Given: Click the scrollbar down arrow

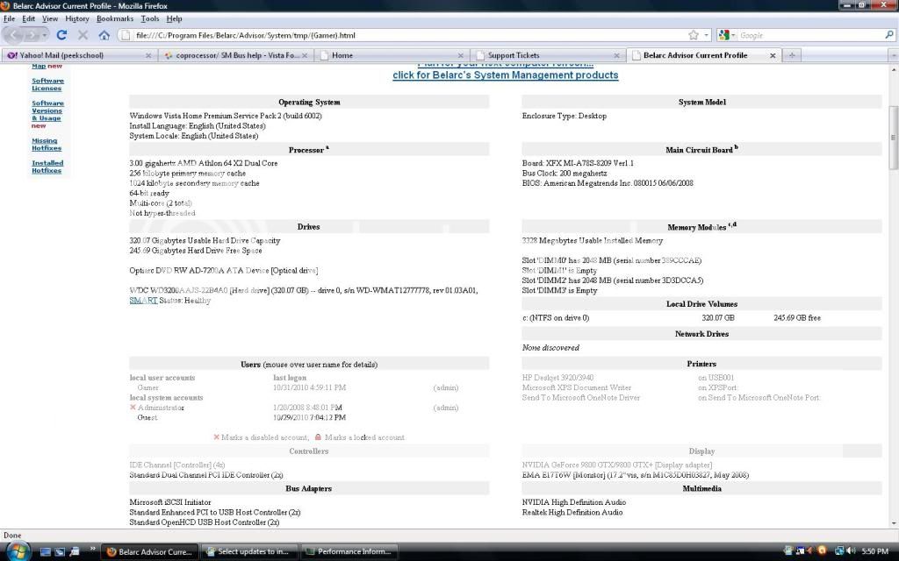Looking at the screenshot, I should 893,523.
